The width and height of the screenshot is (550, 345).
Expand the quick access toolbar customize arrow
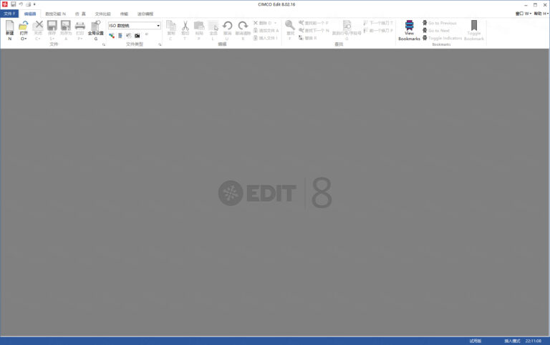click(34, 4)
